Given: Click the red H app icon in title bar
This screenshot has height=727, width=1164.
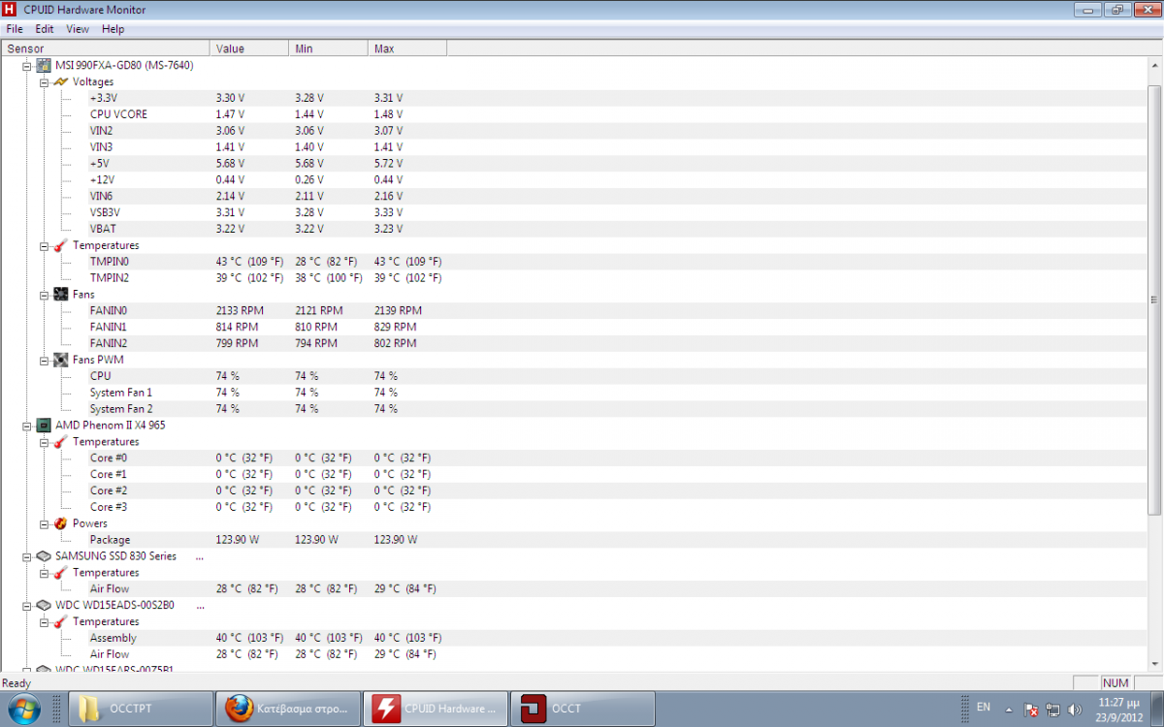Looking at the screenshot, I should [11, 10].
